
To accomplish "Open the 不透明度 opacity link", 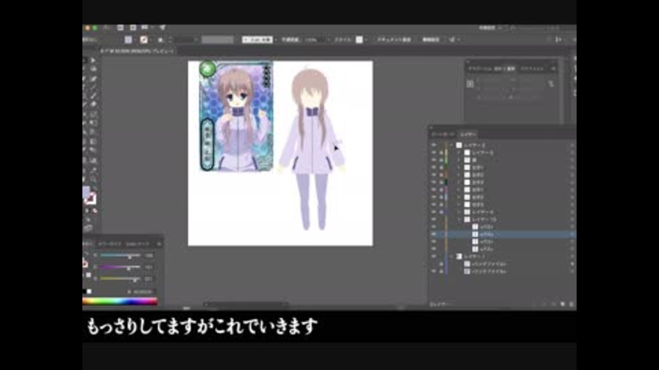I will pyautogui.click(x=290, y=40).
